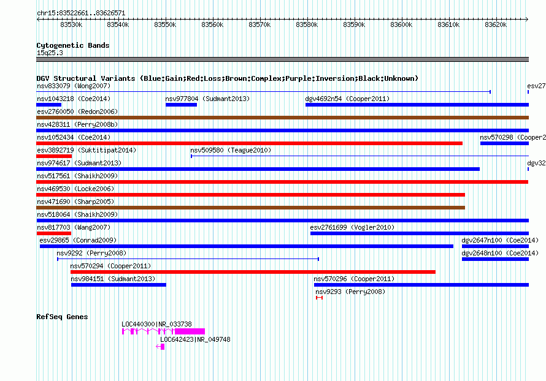Click the DGV Structural Variants track title
Screen dimensions: 546x381
(x=227, y=78)
